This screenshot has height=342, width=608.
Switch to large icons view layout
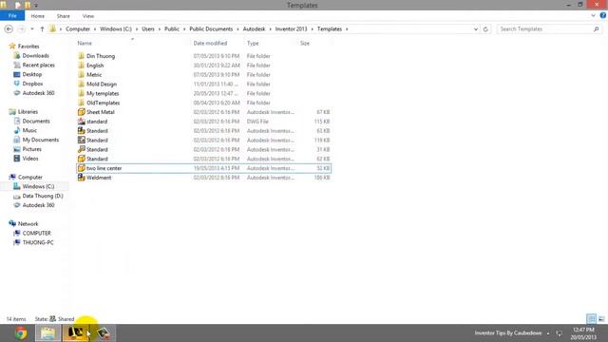(x=601, y=319)
